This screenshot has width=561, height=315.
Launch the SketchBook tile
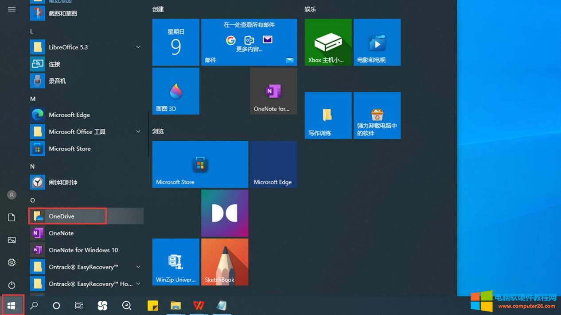225,262
